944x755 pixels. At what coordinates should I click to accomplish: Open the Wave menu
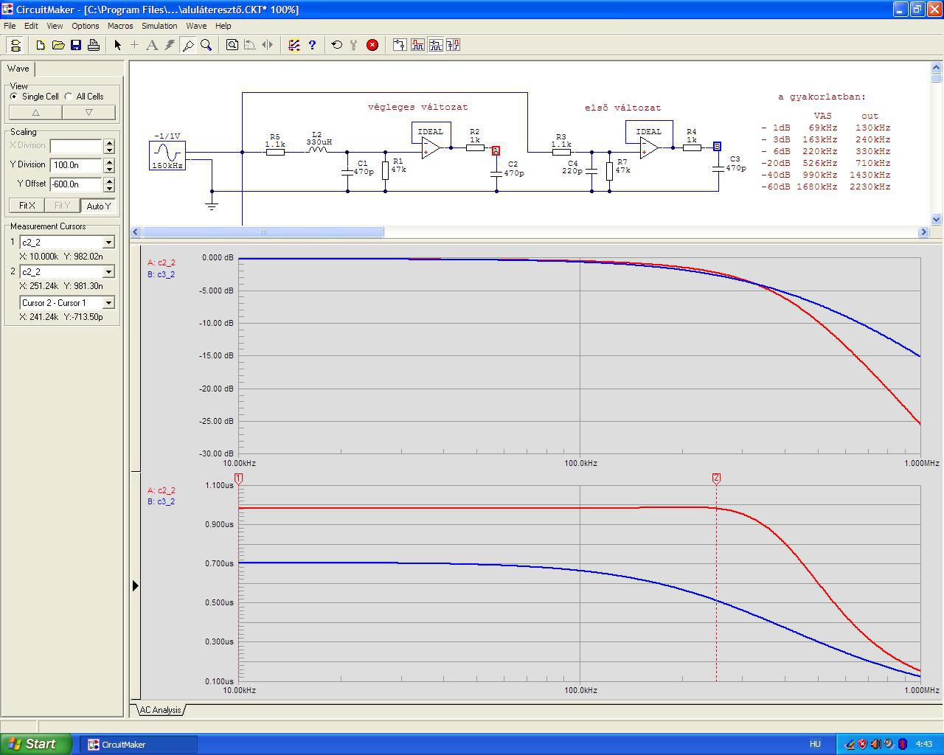tap(196, 26)
